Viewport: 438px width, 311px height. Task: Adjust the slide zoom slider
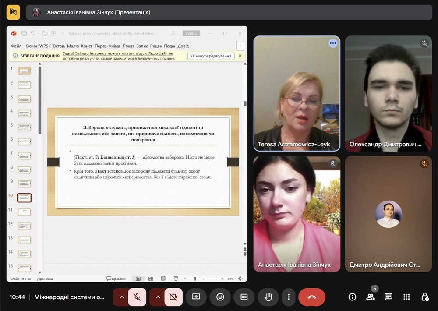click(x=195, y=279)
